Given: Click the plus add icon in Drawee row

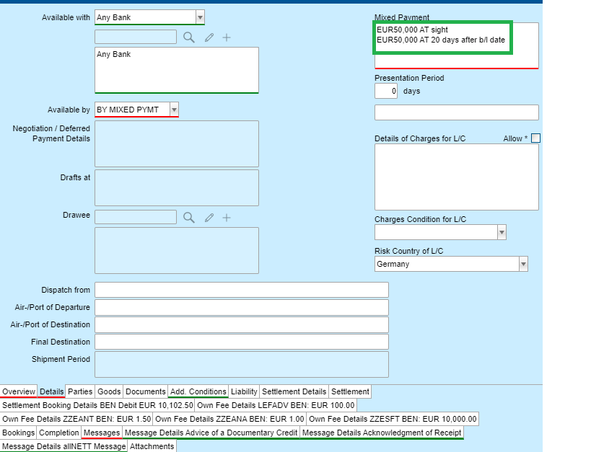Looking at the screenshot, I should point(227,217).
